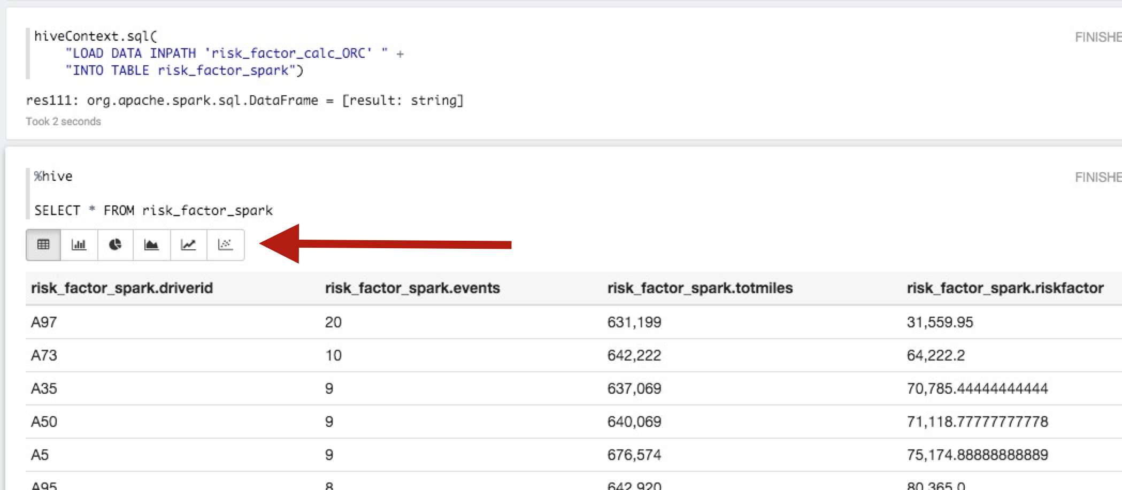Click the %hive interpreter line in editor
The height and width of the screenshot is (490, 1122).
tap(53, 177)
